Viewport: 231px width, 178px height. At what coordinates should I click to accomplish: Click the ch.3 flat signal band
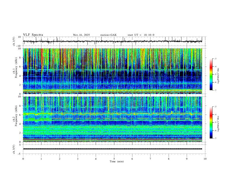point(113,149)
